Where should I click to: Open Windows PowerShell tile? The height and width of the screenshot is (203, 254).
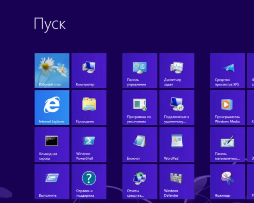coord(89,145)
